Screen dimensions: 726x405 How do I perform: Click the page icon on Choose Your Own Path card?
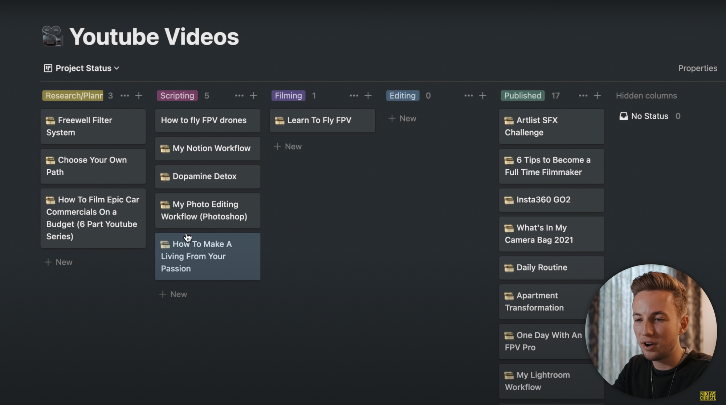point(50,160)
